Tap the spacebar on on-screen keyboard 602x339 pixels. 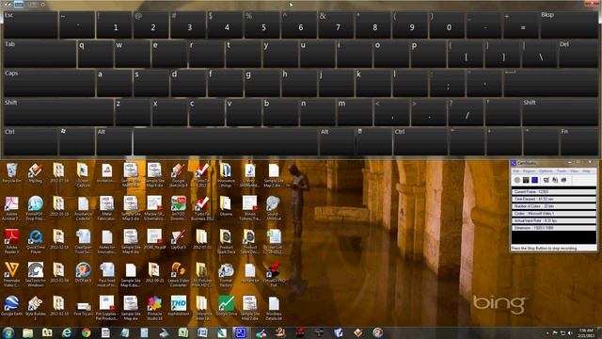(x=226, y=141)
